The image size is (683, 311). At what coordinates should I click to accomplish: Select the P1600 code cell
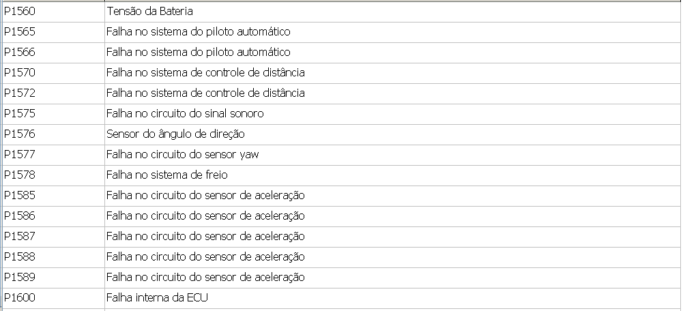click(x=20, y=298)
